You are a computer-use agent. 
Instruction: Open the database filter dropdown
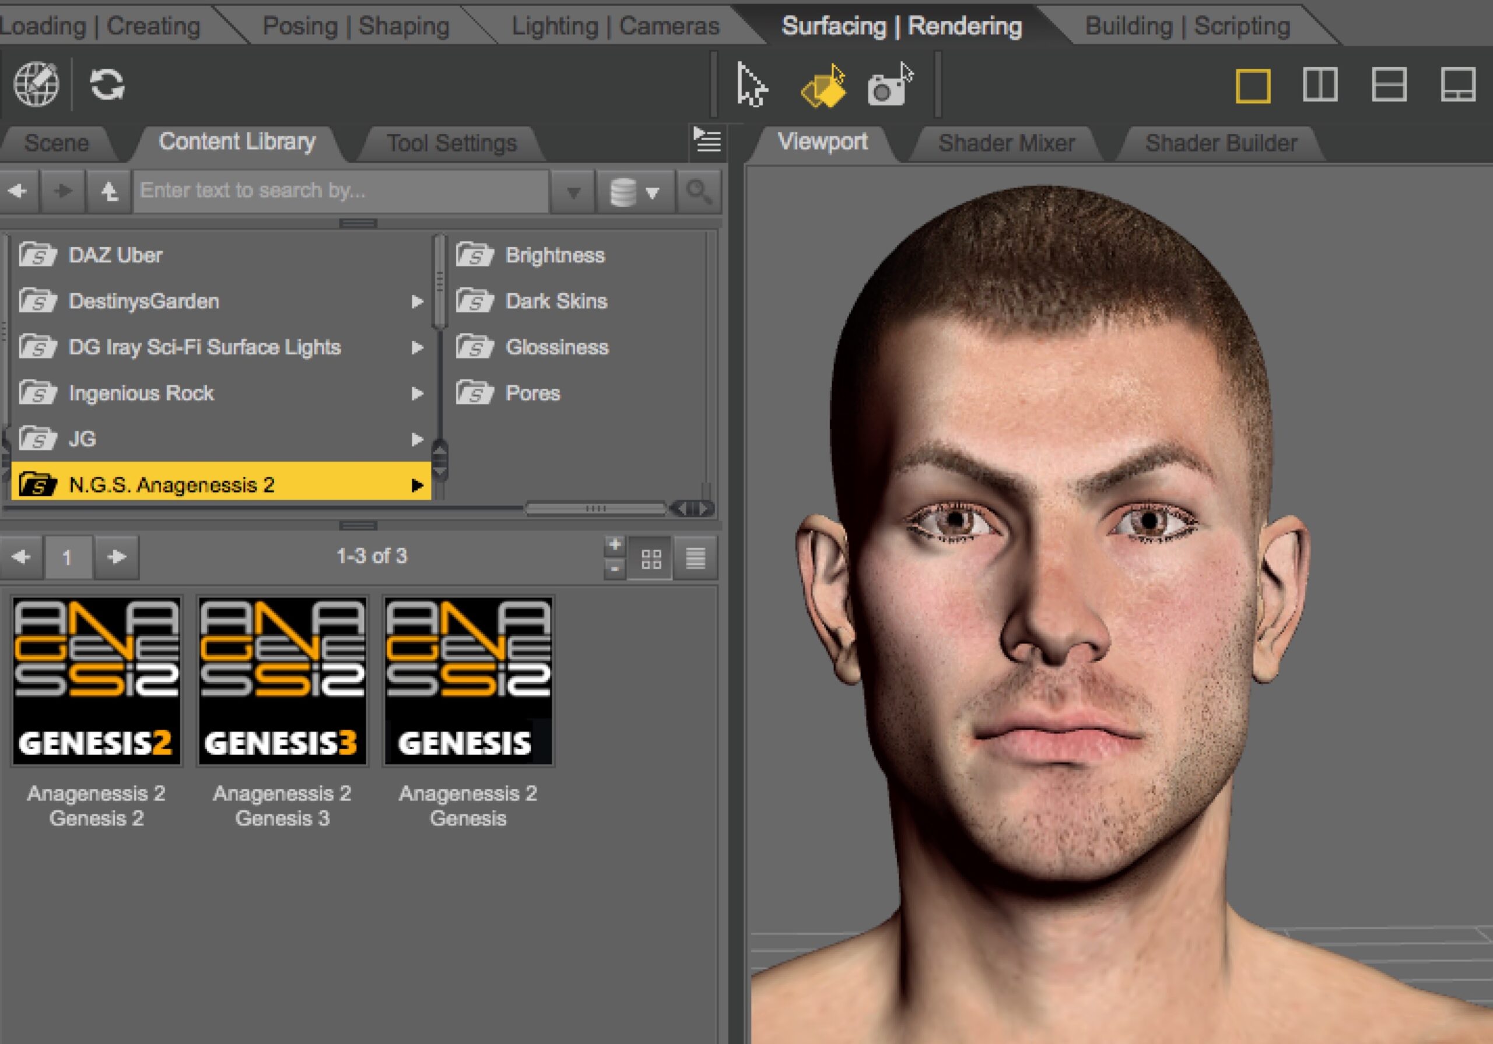click(635, 192)
